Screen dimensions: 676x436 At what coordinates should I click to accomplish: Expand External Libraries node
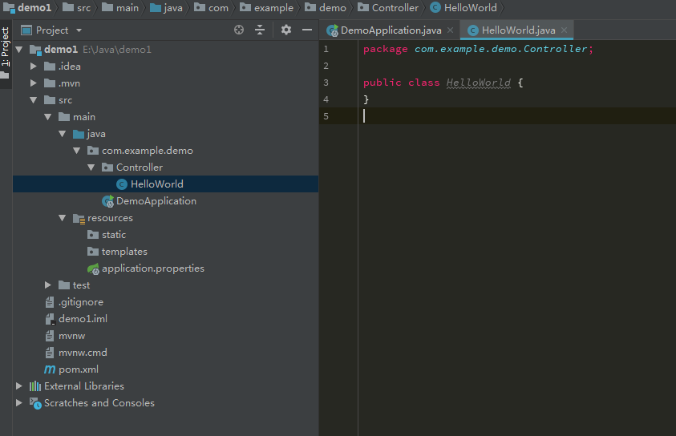(19, 386)
